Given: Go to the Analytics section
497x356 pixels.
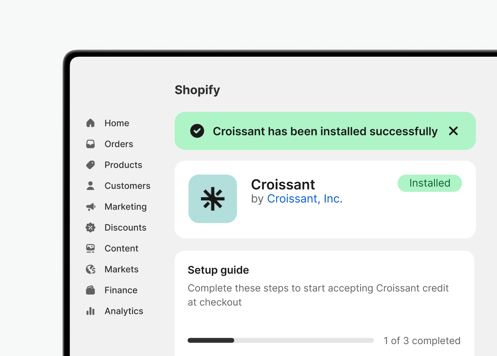Looking at the screenshot, I should coord(124,311).
